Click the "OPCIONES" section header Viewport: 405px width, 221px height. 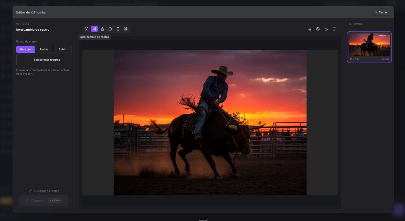click(x=23, y=24)
